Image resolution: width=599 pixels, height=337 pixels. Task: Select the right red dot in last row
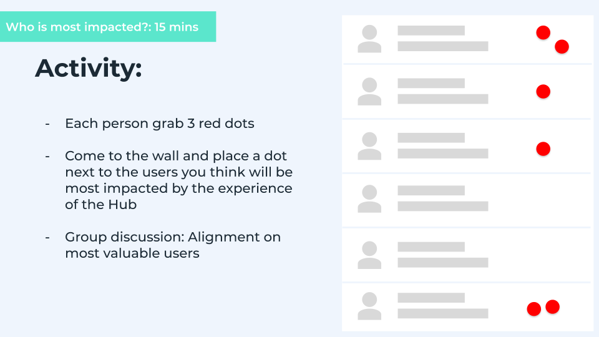(552, 306)
